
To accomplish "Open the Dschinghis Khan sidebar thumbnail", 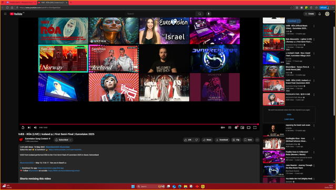I will tap(273, 143).
